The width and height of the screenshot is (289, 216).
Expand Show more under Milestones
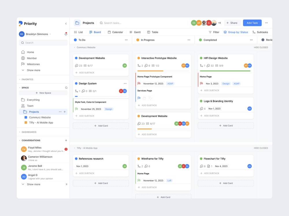click(31, 70)
